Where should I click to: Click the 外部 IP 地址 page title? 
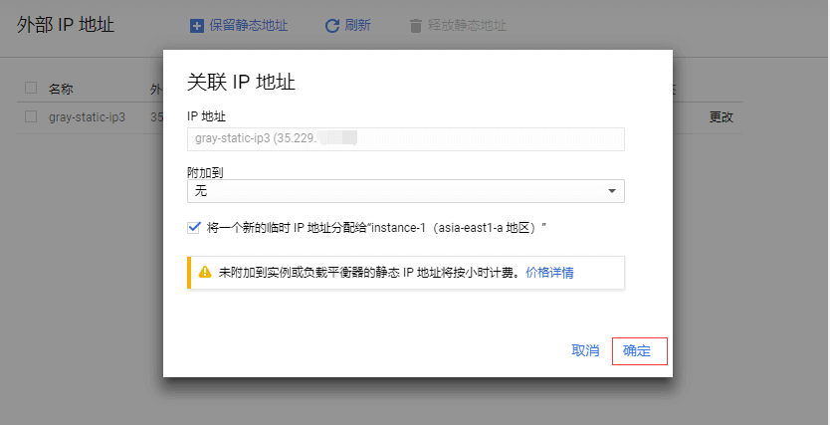click(66, 26)
